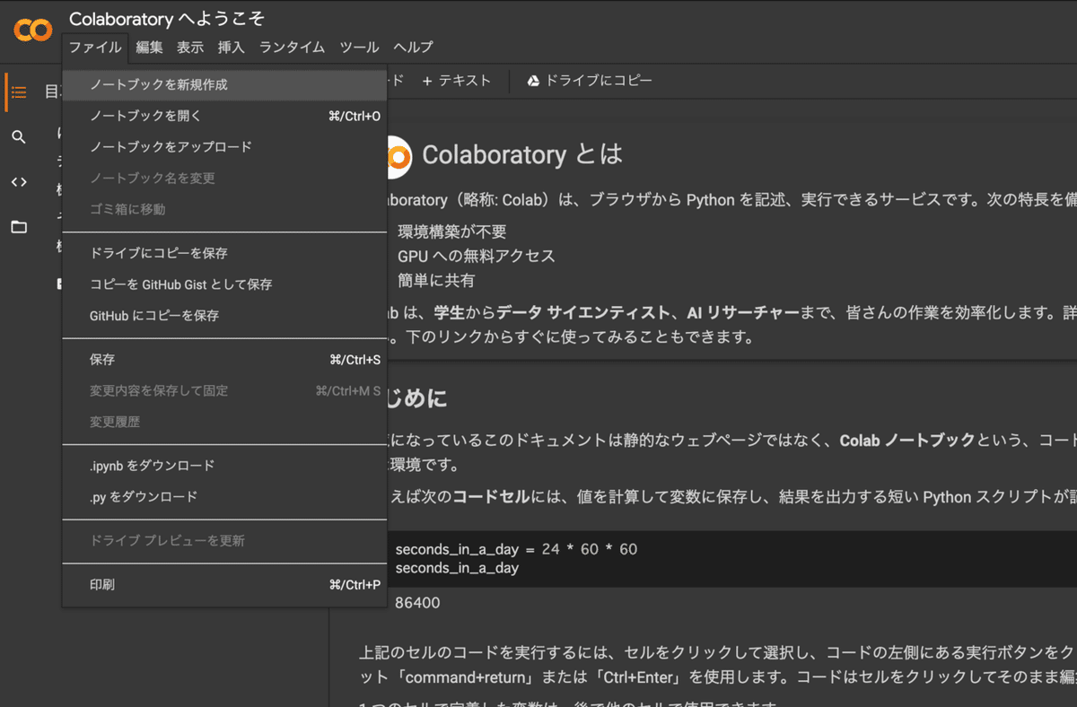Open the 編集 menu

click(x=149, y=48)
